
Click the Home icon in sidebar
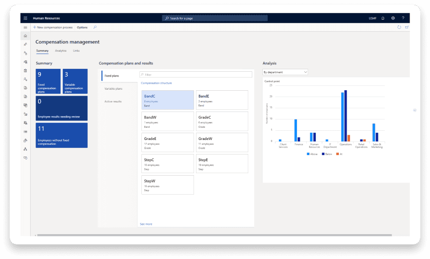[25, 36]
